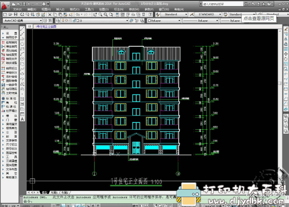Switch to the 布局1 layout tab
Screen dimensions: 289x207
(x=54, y=193)
